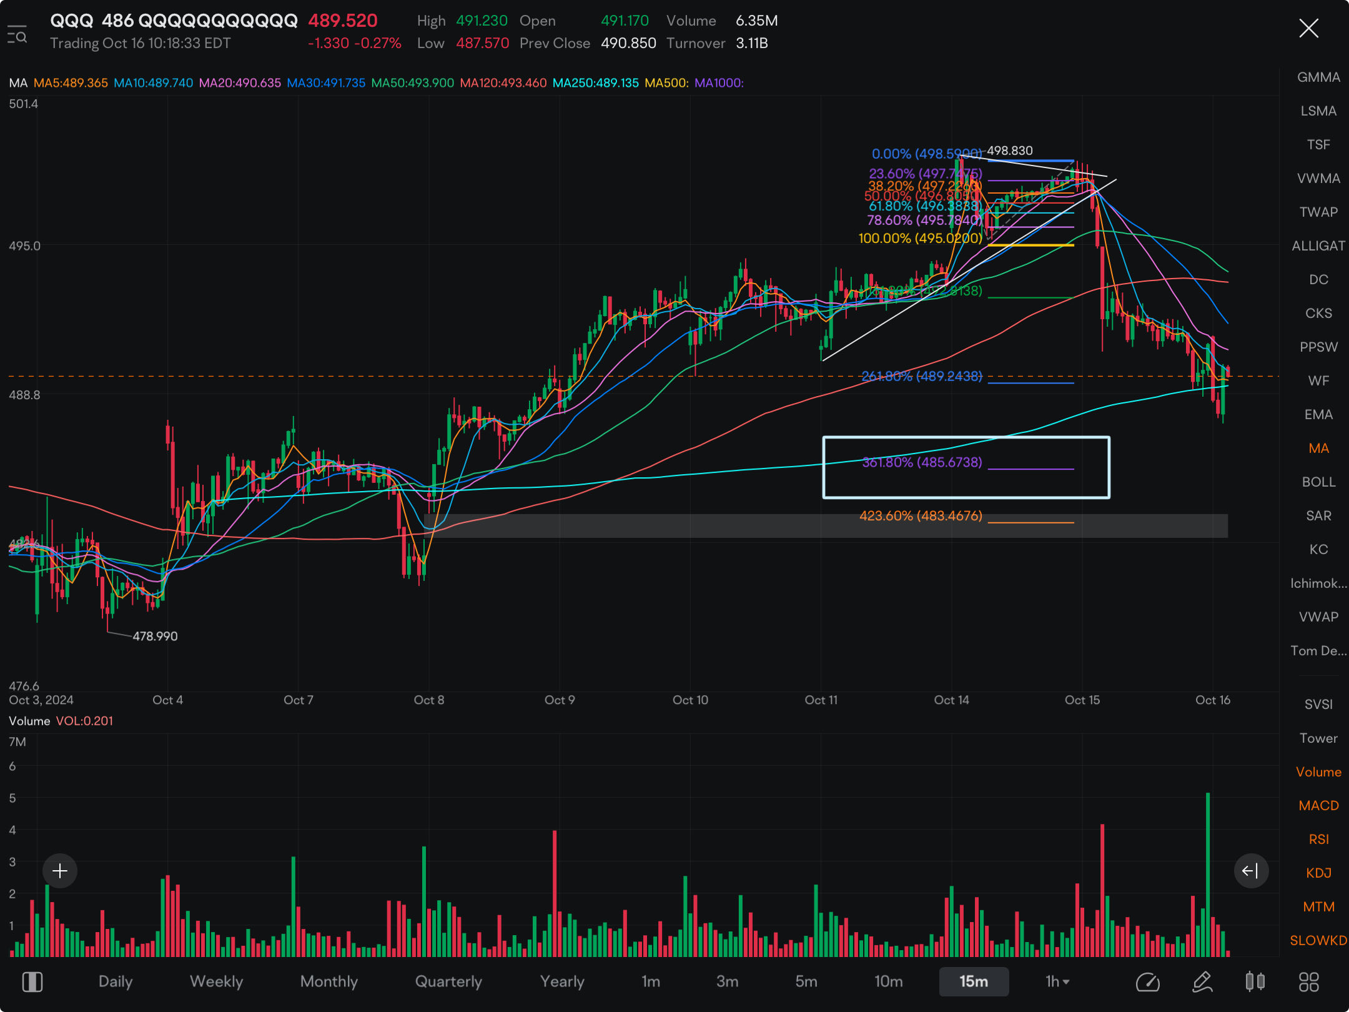Click the QQQ ticker title
Image resolution: width=1349 pixels, height=1012 pixels.
coord(174,21)
